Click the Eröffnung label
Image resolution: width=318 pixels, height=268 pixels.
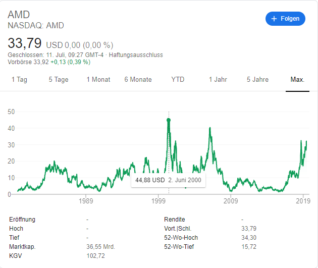[x=22, y=220]
